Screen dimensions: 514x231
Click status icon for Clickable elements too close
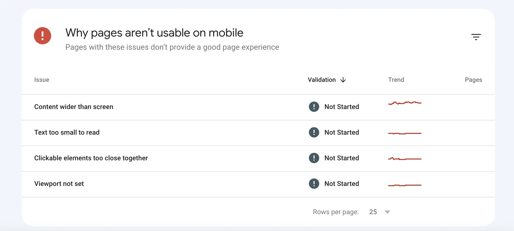pos(314,158)
